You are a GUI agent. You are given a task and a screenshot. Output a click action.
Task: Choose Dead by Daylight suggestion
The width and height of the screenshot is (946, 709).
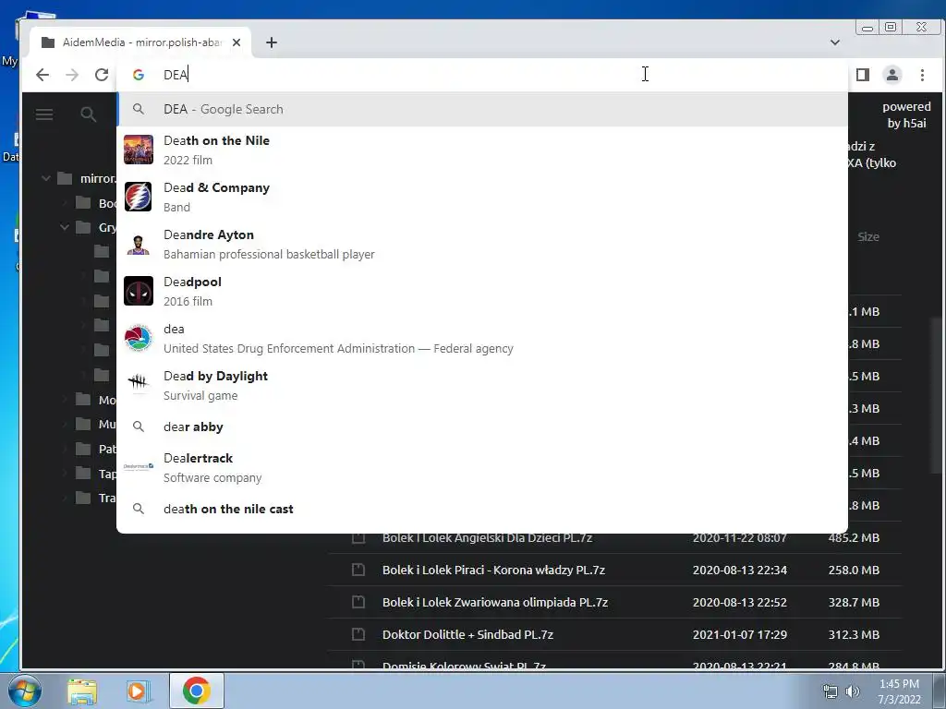click(482, 385)
